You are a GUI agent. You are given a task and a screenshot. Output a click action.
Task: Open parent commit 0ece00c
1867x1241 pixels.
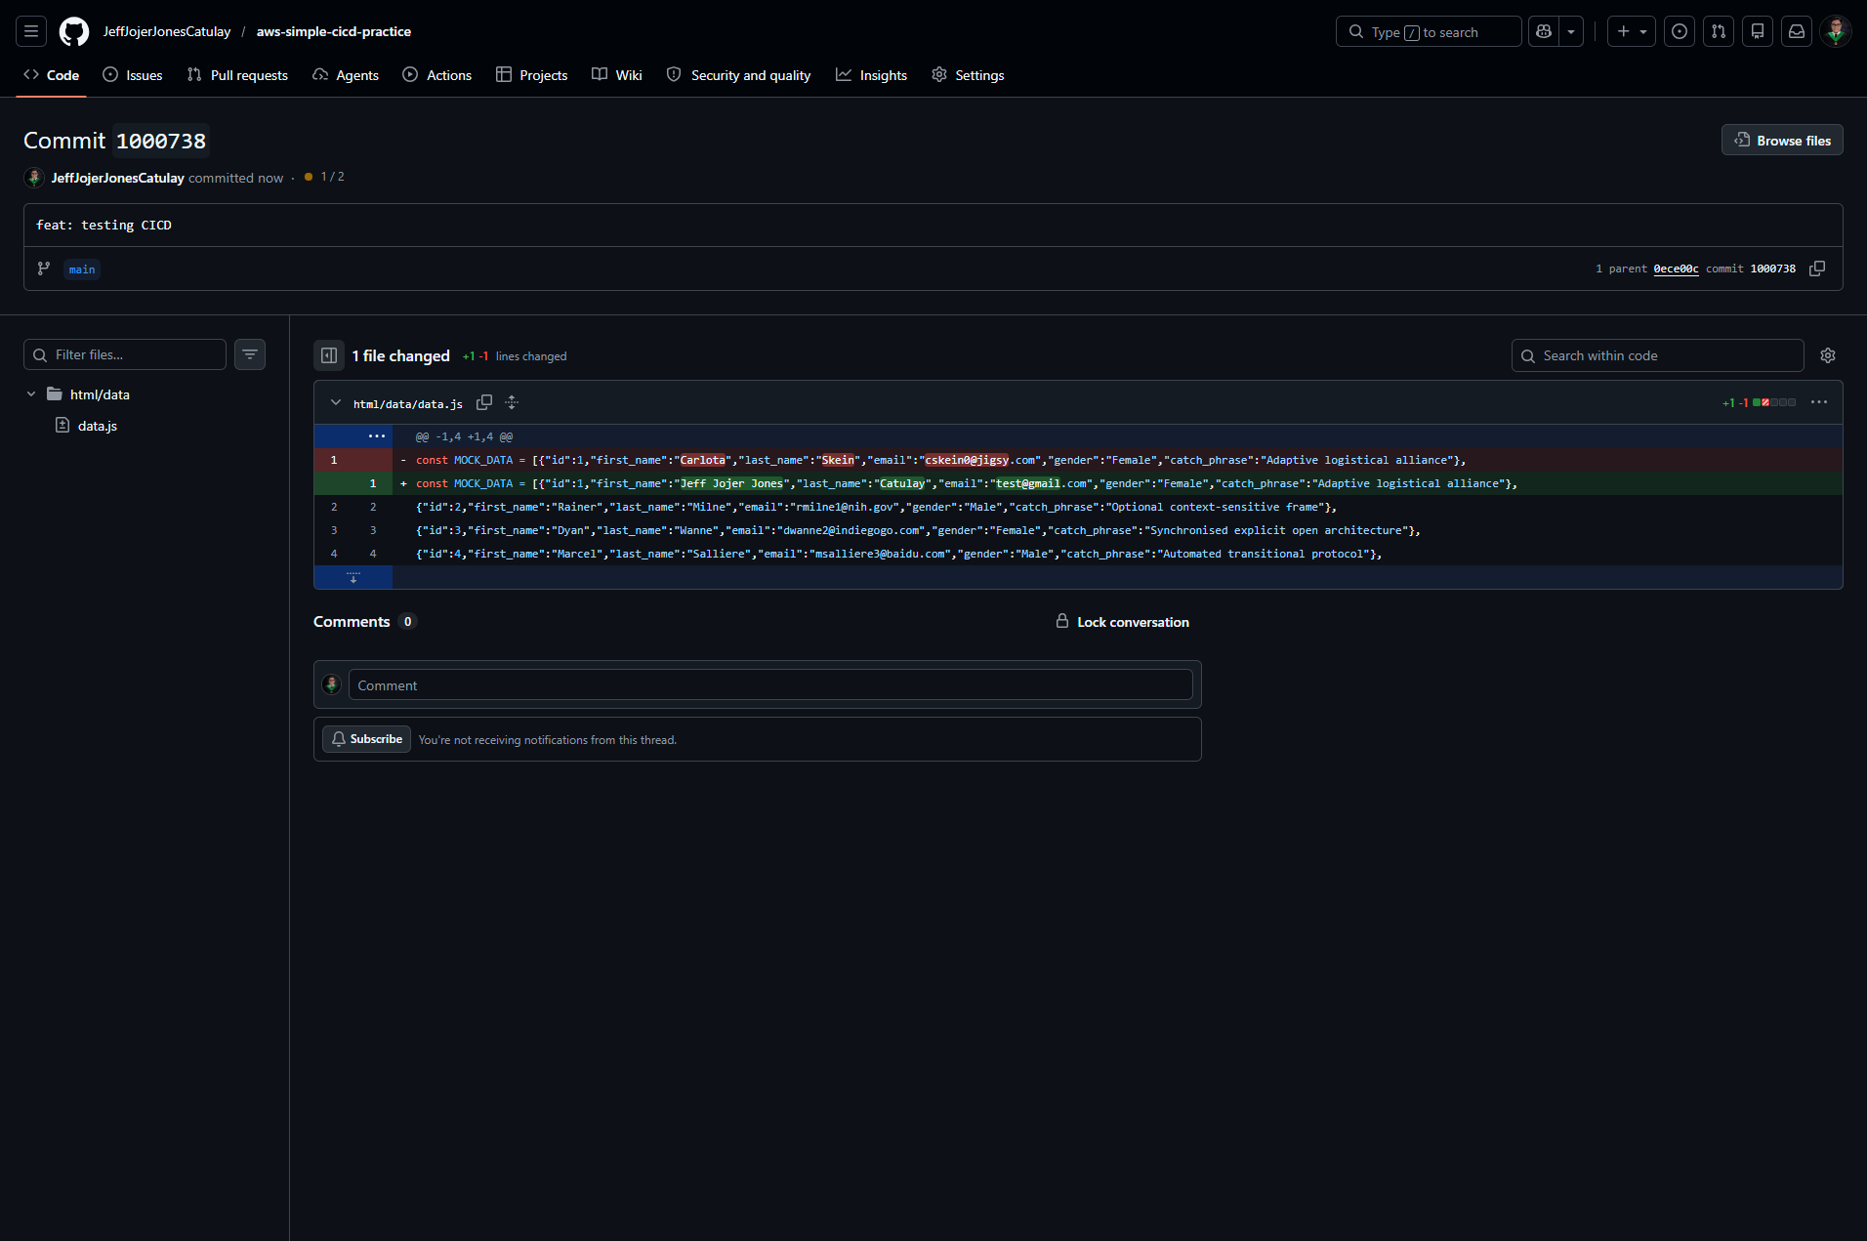pos(1676,269)
